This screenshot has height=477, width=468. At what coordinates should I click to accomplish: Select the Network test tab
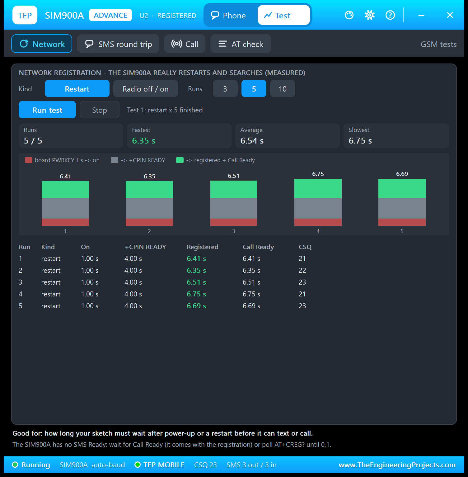pyautogui.click(x=42, y=44)
